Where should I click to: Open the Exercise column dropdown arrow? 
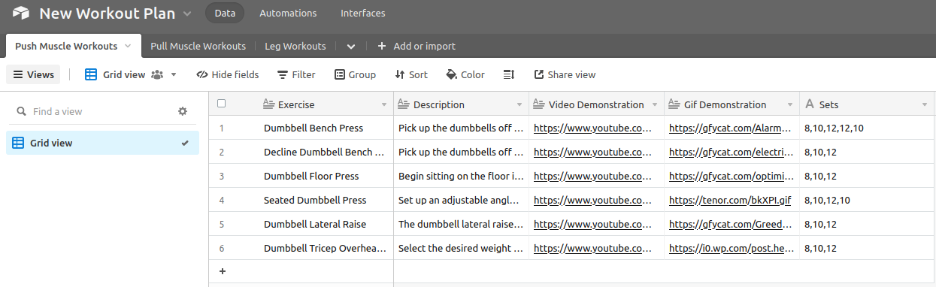(384, 104)
